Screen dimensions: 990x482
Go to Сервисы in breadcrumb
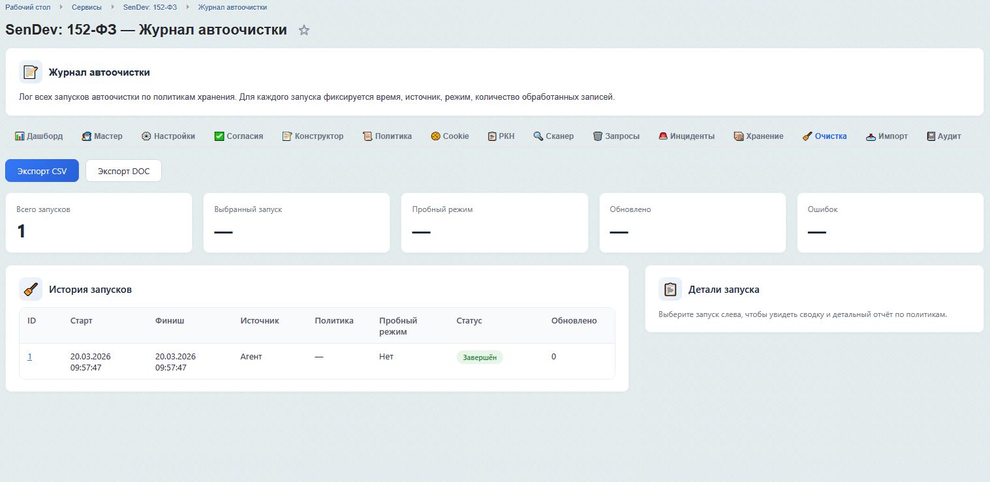pos(86,7)
